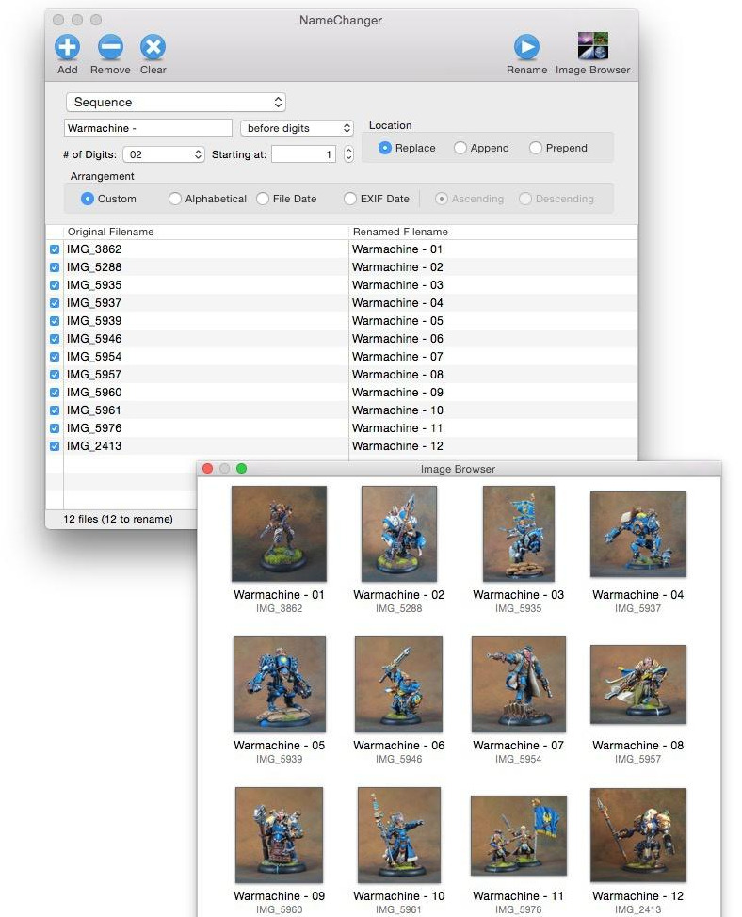Select the Warmachine - 12 thumbnail
Viewport: 742px width, 917px height.
click(637, 835)
